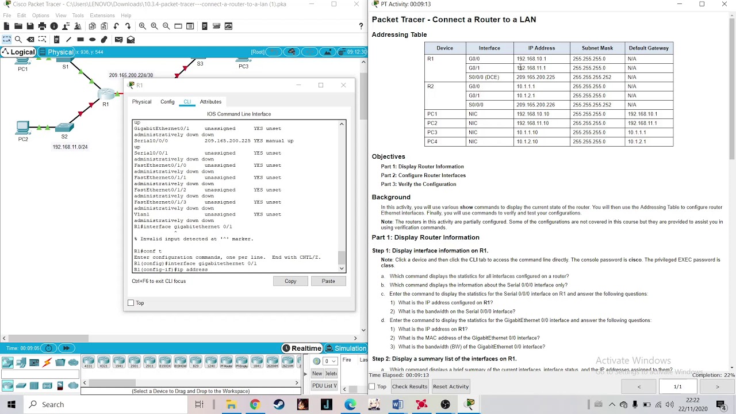Viewport: 736px width, 414px height.
Task: Select the Connections lightning bolt category
Action: tap(47, 362)
